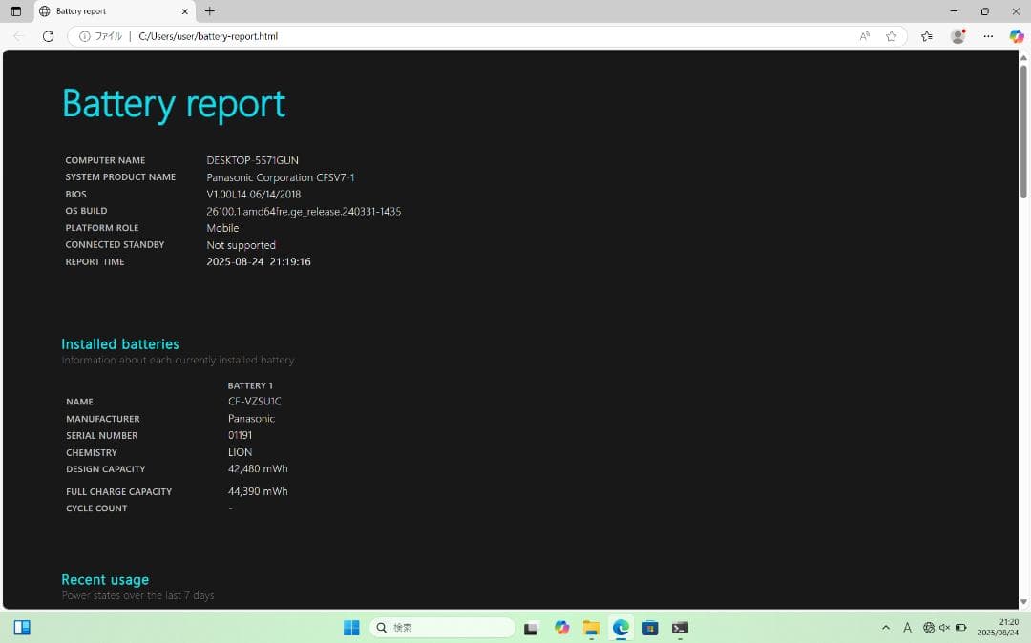Open a new browser tab

[208, 12]
